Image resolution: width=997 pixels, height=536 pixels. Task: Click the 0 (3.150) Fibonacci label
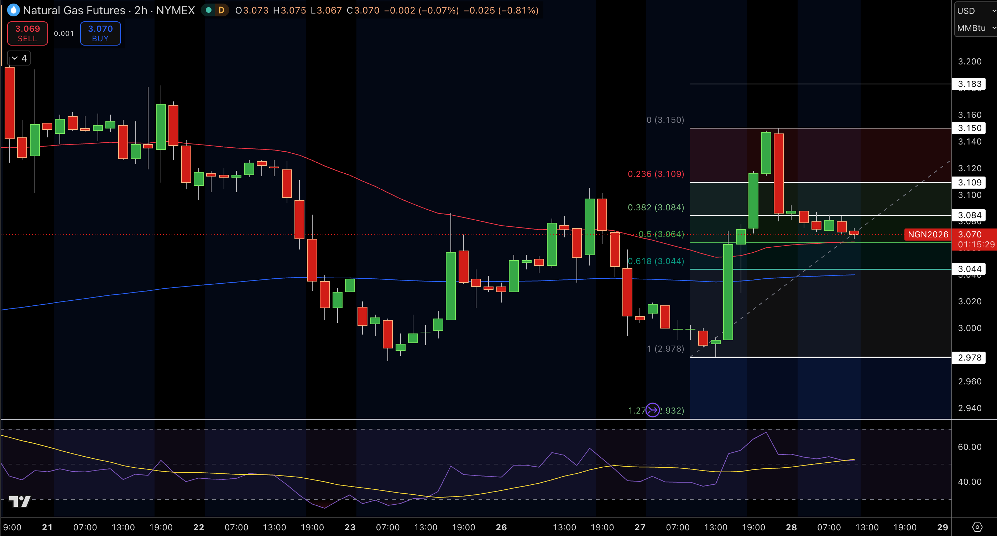[x=665, y=120]
